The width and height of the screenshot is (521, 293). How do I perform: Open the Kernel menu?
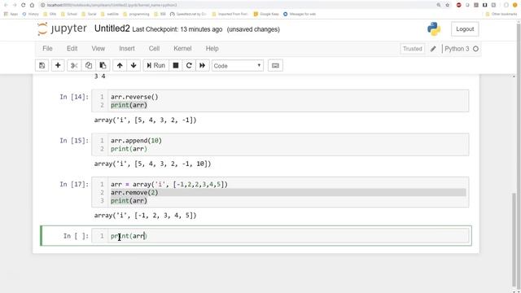coord(182,49)
